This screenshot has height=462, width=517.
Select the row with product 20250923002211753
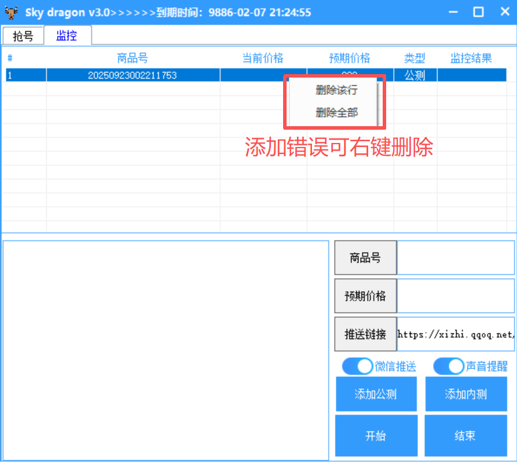tap(133, 75)
